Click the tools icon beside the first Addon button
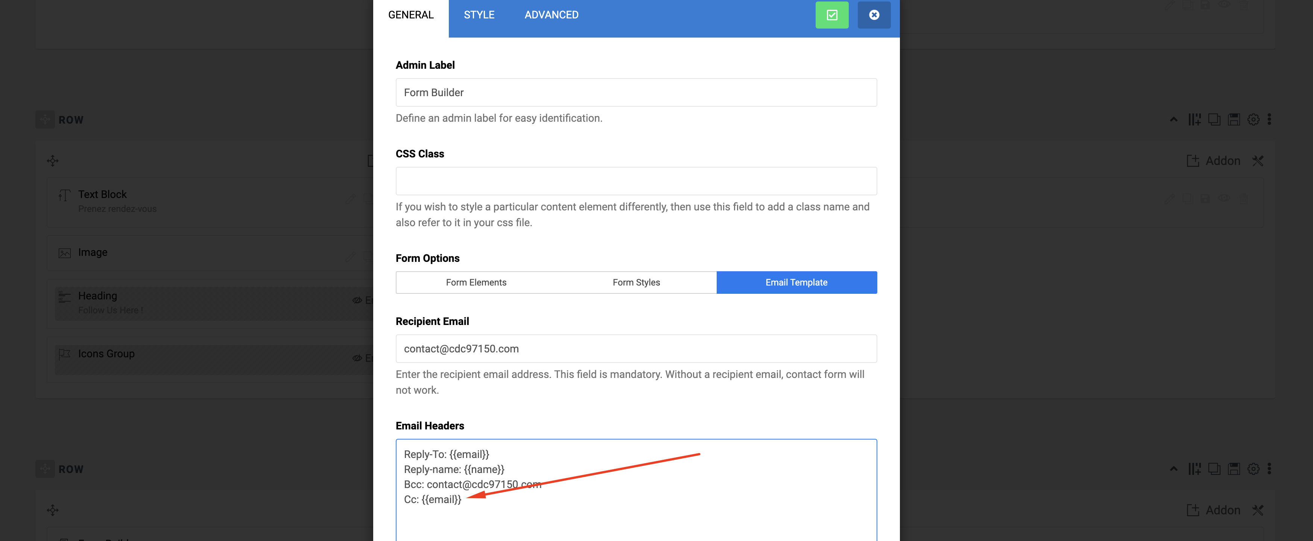Viewport: 1313px width, 541px height. pos(1257,161)
